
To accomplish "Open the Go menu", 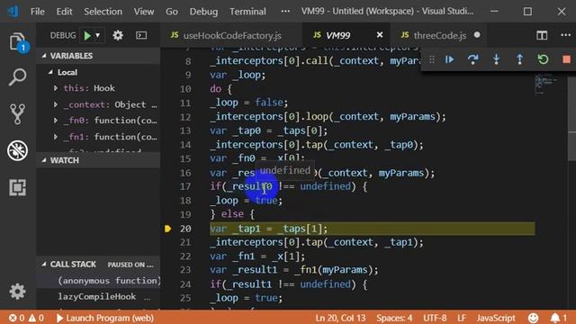I will point(172,12).
